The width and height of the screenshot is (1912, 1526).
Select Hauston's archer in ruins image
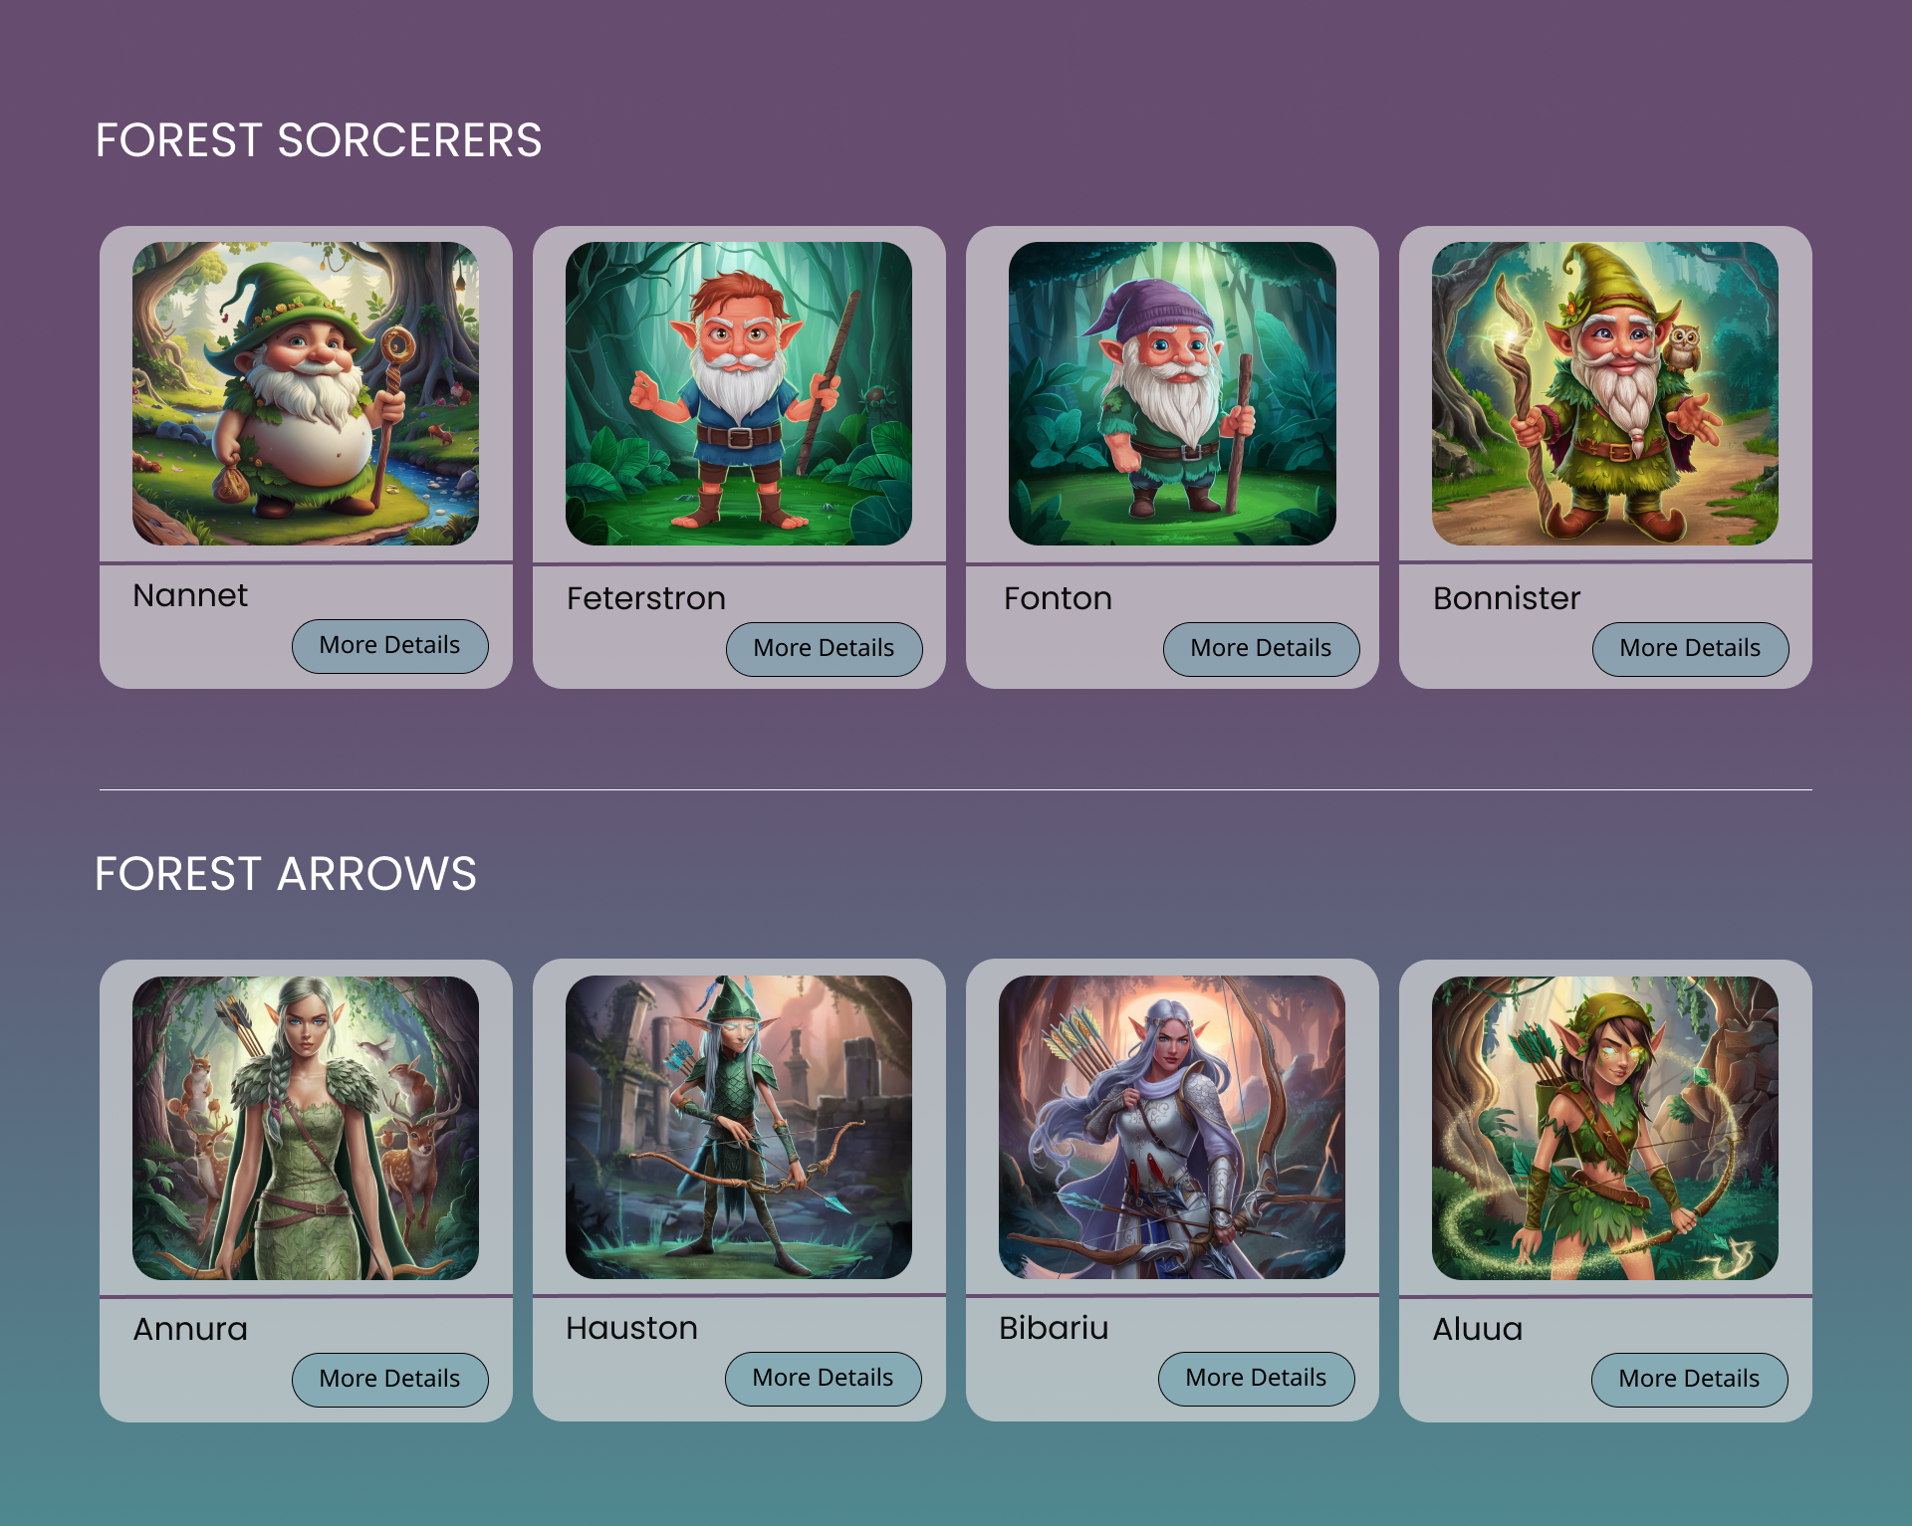point(739,1127)
